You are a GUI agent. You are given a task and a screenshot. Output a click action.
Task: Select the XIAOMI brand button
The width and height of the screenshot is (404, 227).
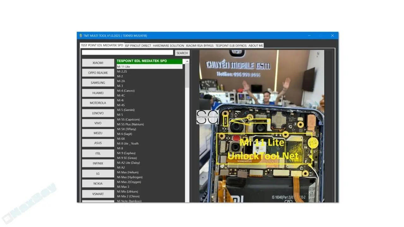tap(98, 63)
